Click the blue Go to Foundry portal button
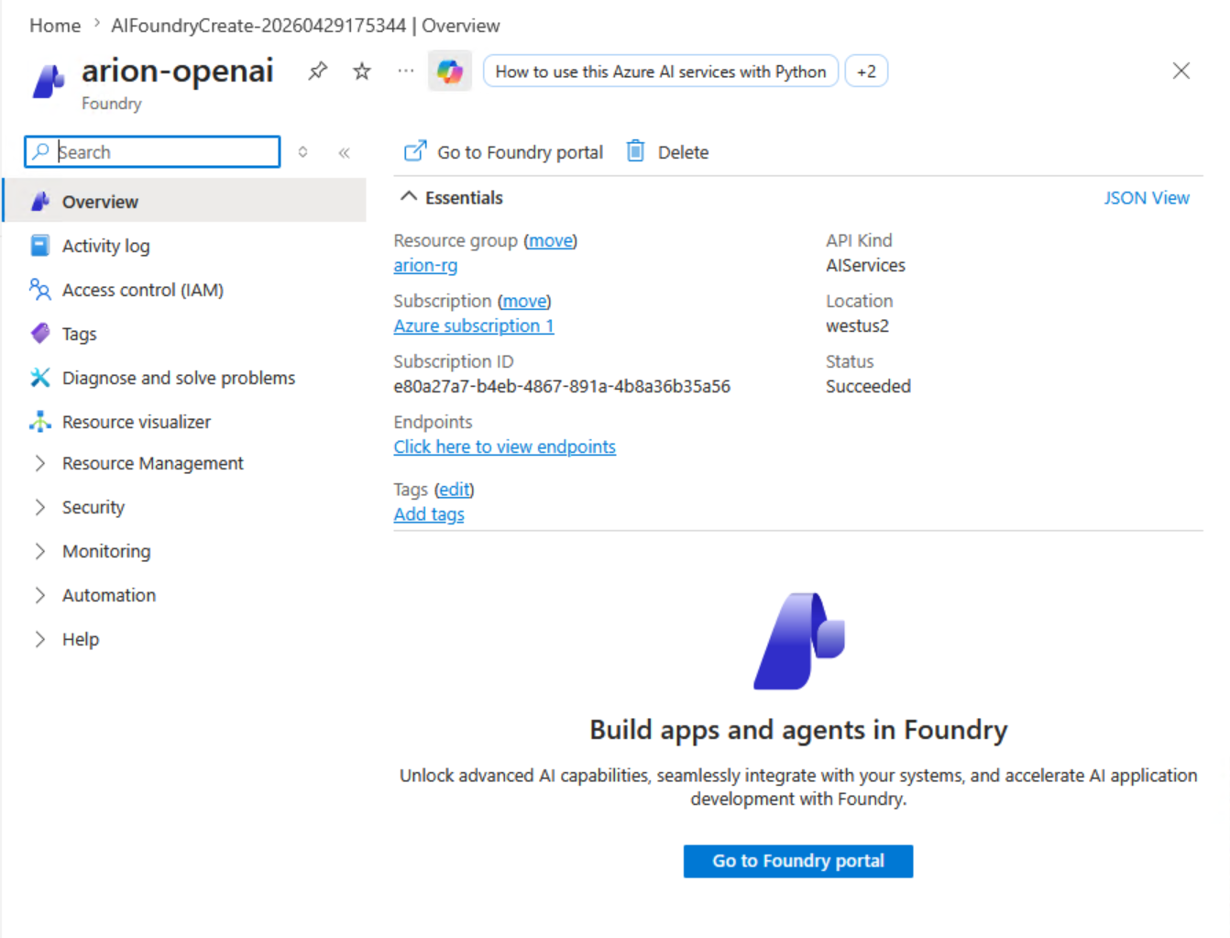The height and width of the screenshot is (938, 1230). click(x=798, y=861)
